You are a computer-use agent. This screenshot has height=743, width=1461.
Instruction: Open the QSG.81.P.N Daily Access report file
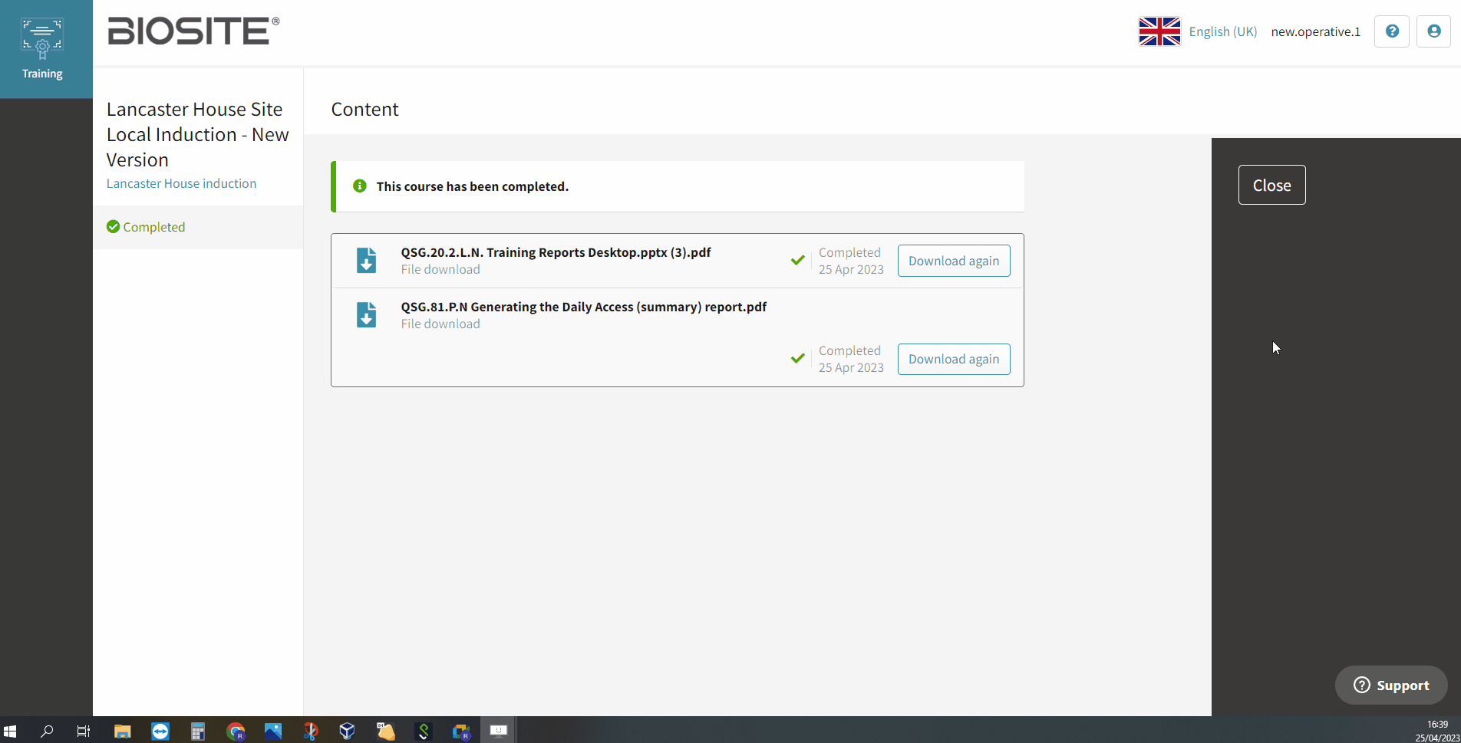(583, 307)
